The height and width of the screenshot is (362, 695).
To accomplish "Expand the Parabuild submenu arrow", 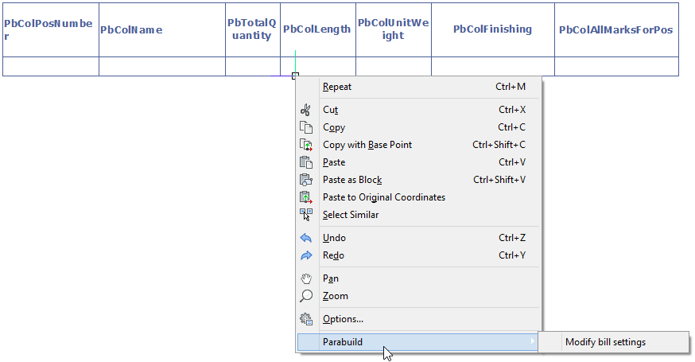I will click(x=532, y=342).
